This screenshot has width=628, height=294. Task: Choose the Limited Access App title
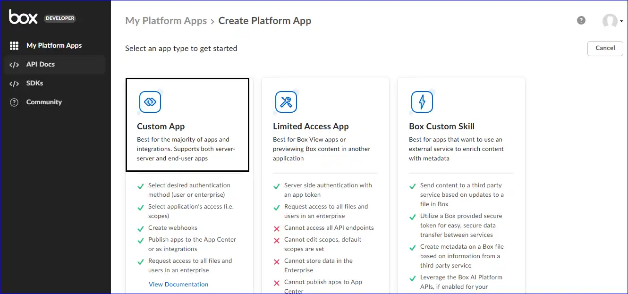pyautogui.click(x=311, y=126)
